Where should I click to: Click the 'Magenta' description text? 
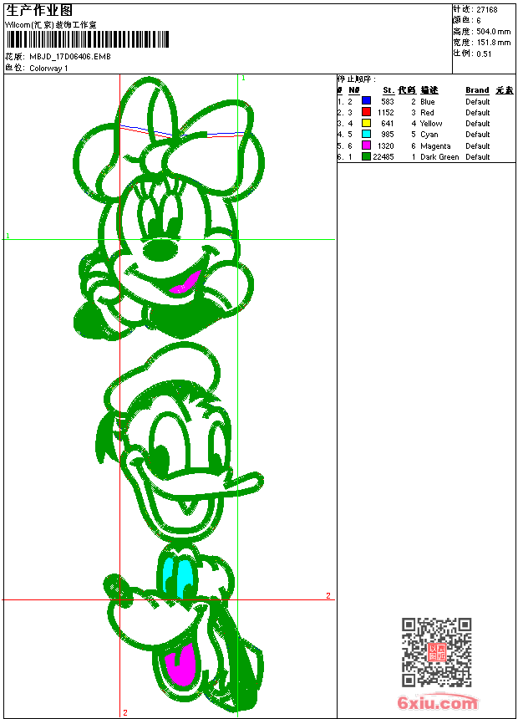435,145
